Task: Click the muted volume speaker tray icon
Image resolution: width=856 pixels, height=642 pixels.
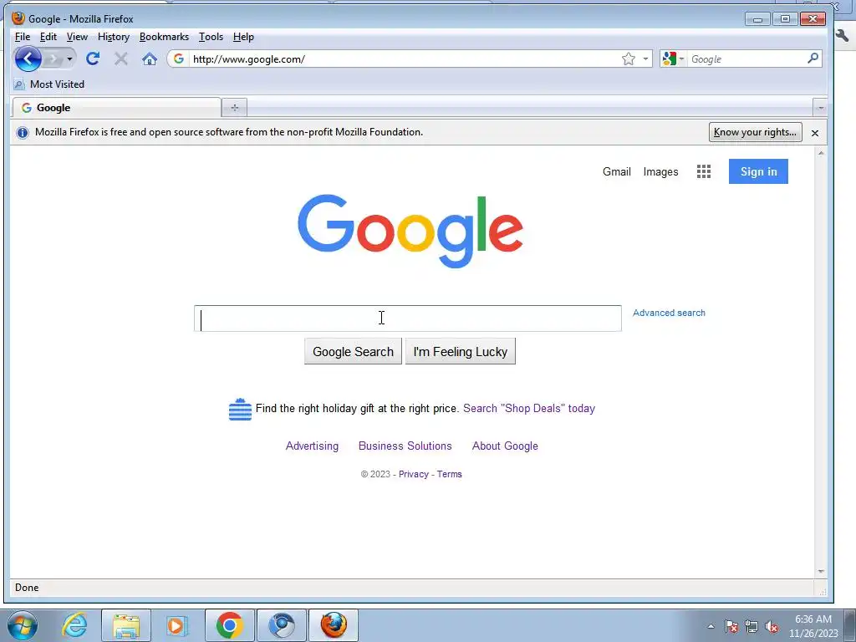Action: click(772, 627)
